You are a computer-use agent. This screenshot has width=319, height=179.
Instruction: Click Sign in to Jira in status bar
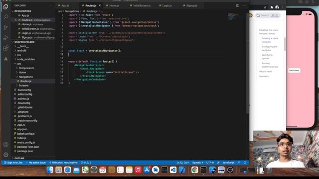click(13, 163)
